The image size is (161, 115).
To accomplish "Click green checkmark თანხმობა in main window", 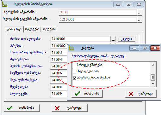I will (22, 108).
